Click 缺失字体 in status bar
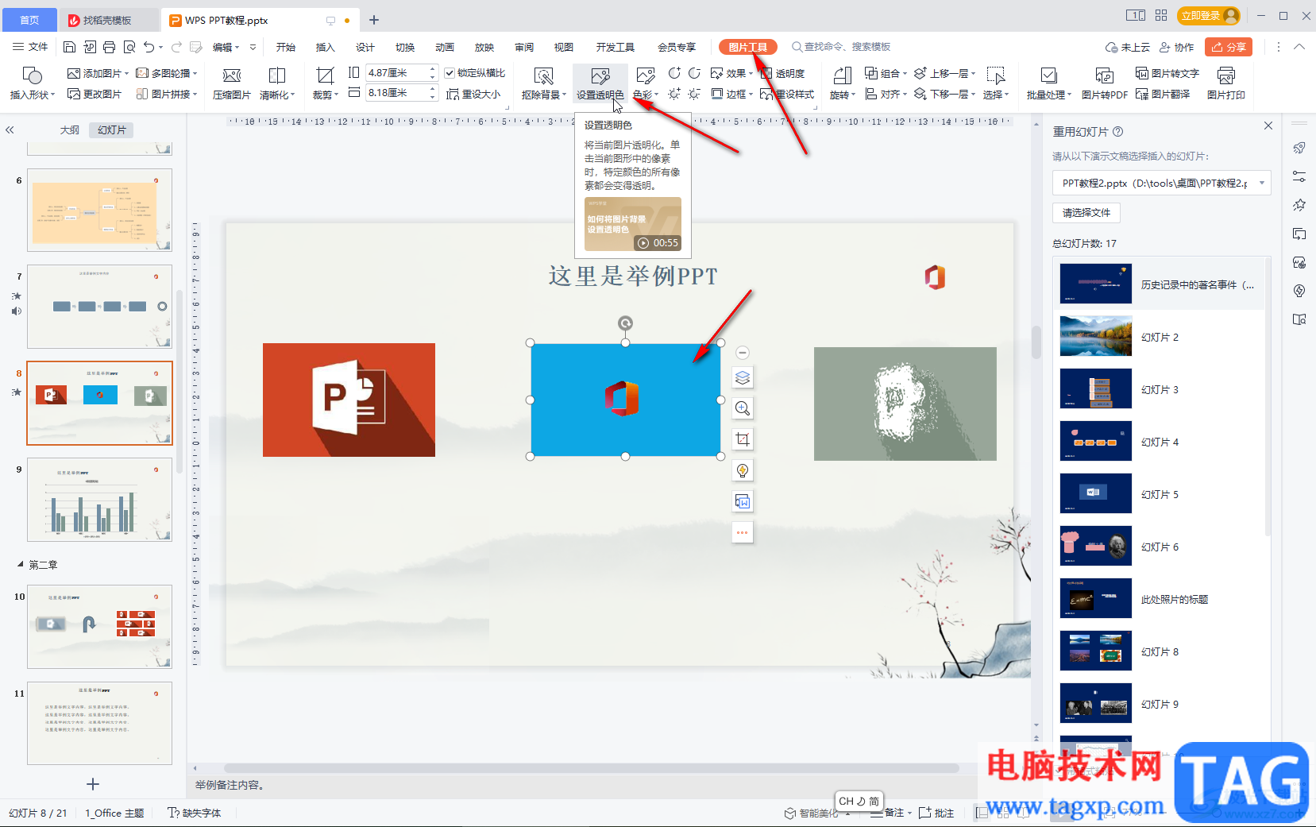1316x827 pixels. tap(195, 813)
